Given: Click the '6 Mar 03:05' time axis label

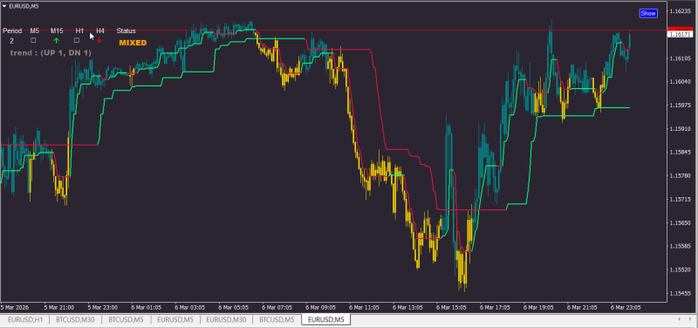Looking at the screenshot, I should point(189,308).
